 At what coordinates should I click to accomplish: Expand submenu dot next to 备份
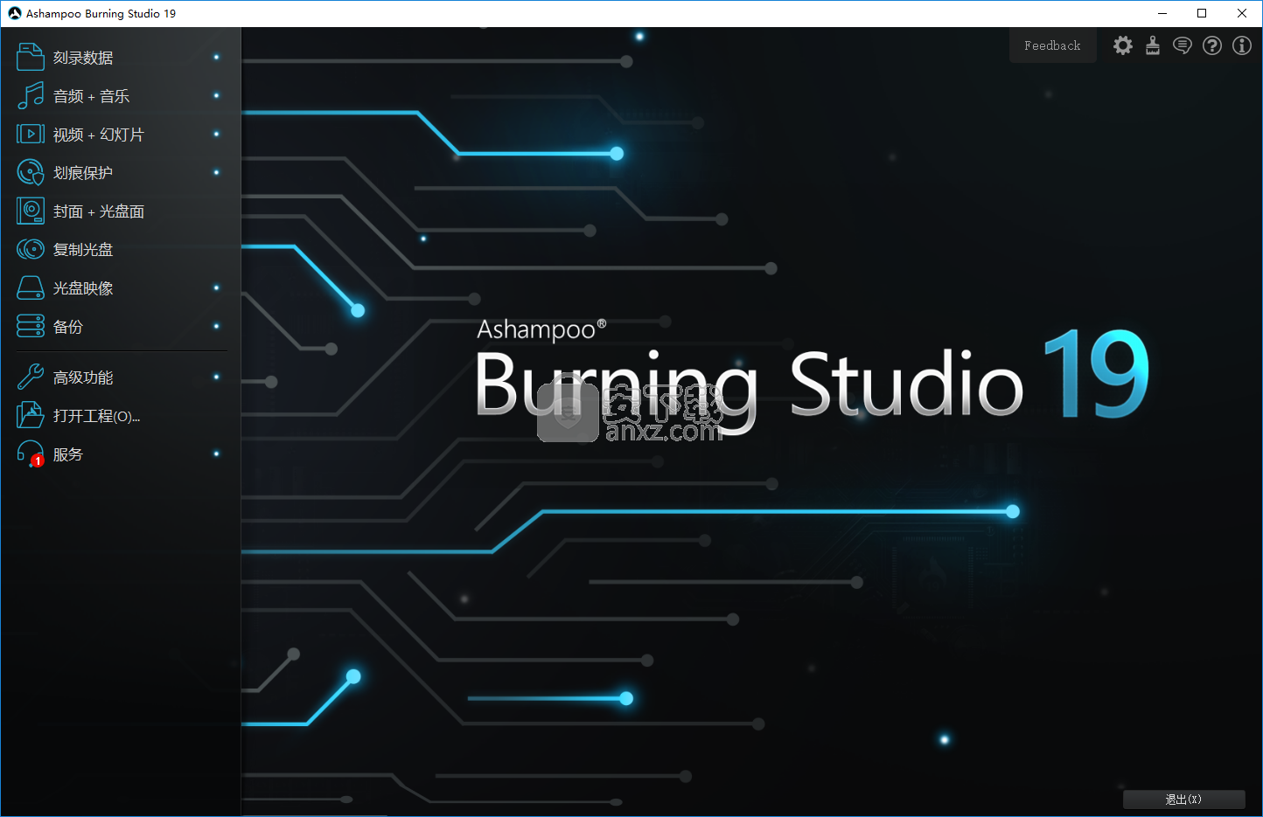tap(216, 326)
